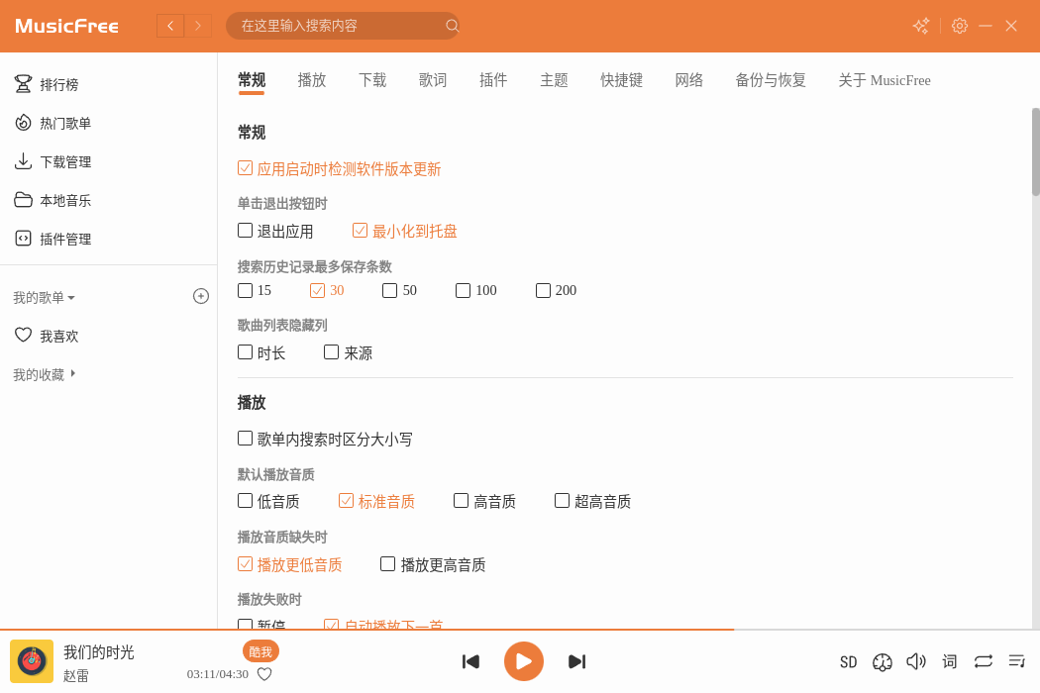Enable 退出应用 checkbox option

click(246, 231)
